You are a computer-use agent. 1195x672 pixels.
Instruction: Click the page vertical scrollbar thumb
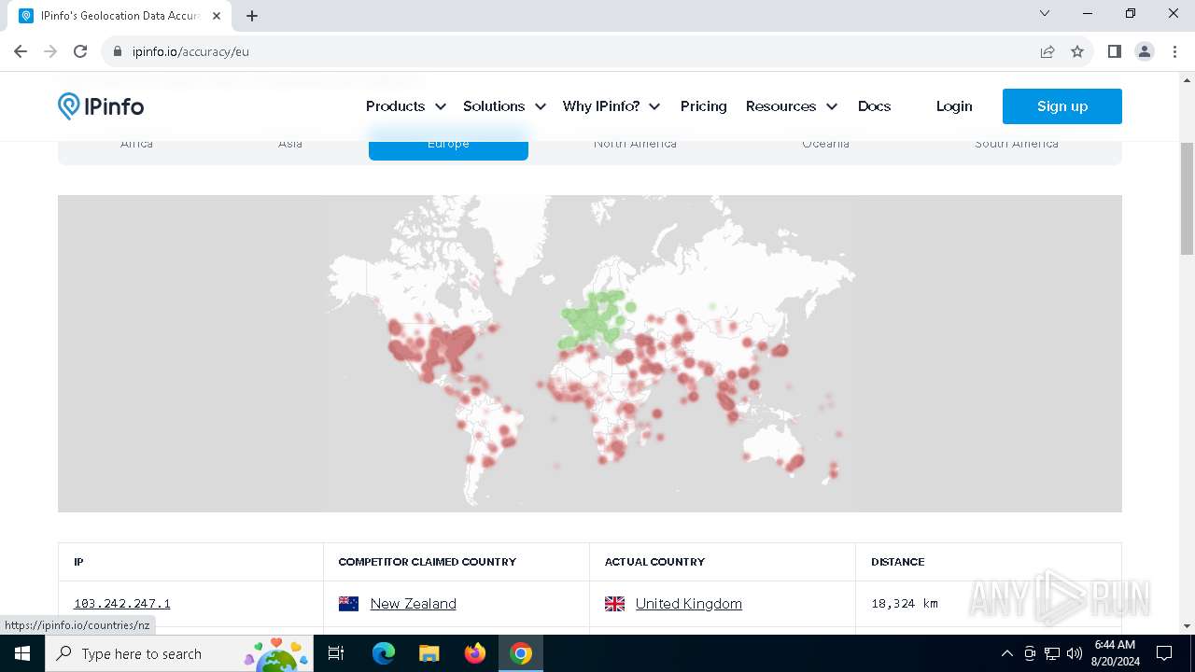pos(1188,199)
